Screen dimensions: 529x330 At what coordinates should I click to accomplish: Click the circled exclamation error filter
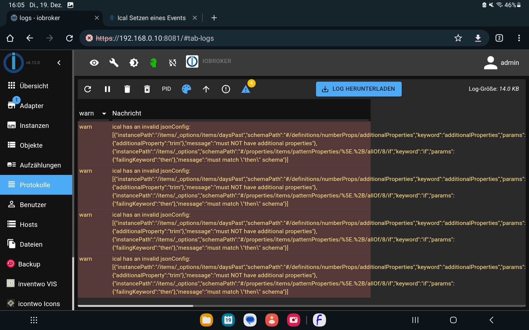coord(226,89)
